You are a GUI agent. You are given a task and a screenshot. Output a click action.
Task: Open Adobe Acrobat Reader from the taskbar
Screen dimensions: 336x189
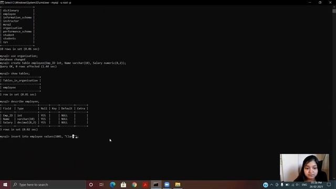(x=145, y=184)
